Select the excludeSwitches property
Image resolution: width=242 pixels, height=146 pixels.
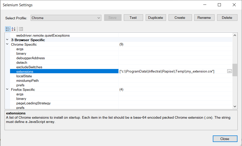click(29, 67)
